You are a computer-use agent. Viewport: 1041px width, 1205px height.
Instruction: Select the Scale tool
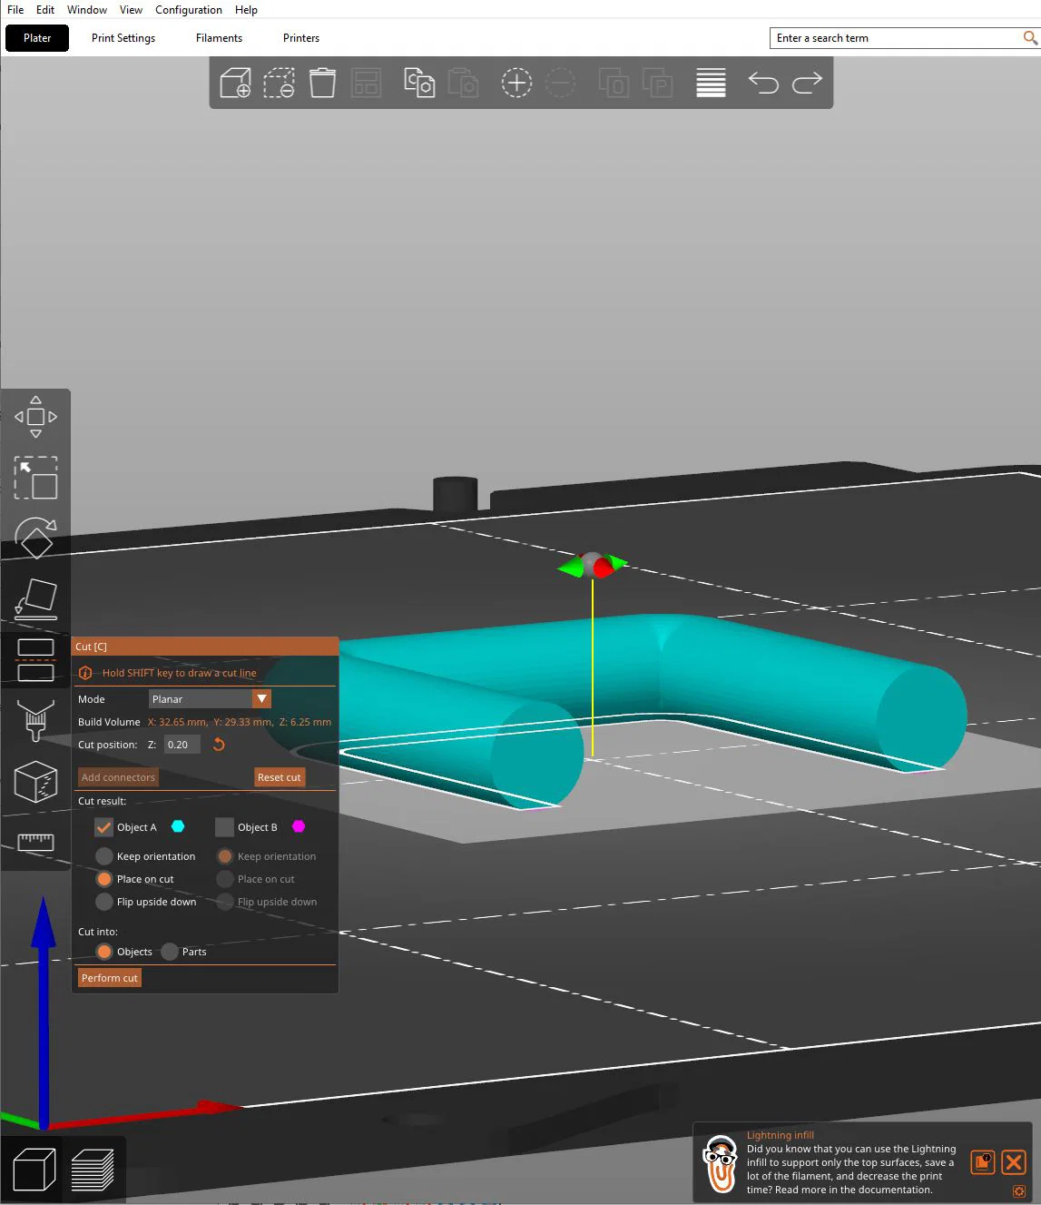pos(35,478)
